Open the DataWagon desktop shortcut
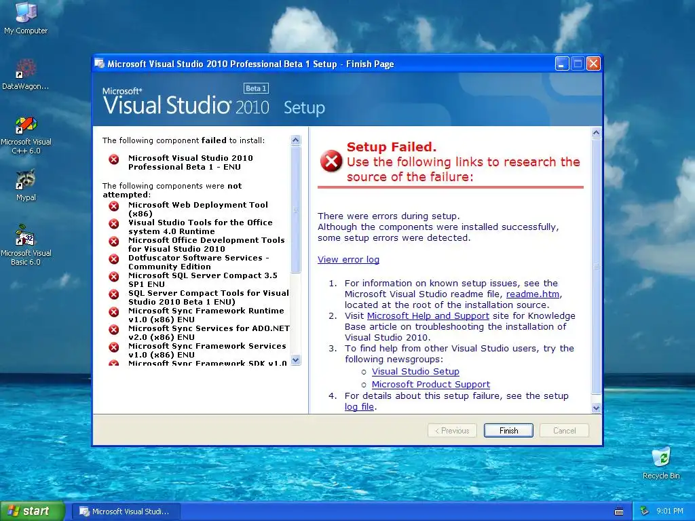The height and width of the screenshot is (521, 695). [26, 73]
